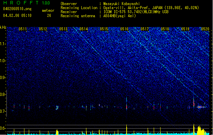The width and height of the screenshot is (213, 135).
Task: Click the 0513 time marker
Action: point(63,29)
